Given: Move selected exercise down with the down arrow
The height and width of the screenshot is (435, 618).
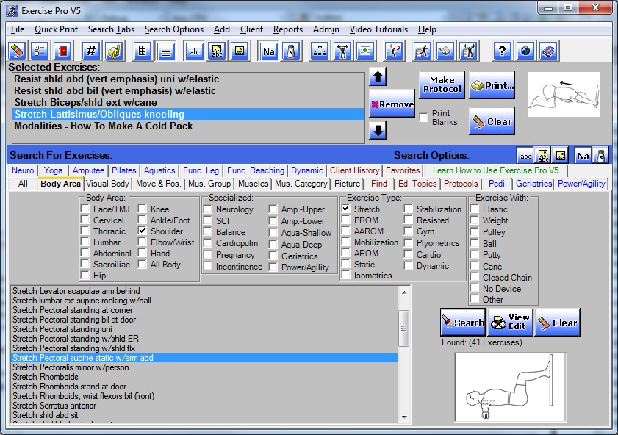Looking at the screenshot, I should point(378,130).
